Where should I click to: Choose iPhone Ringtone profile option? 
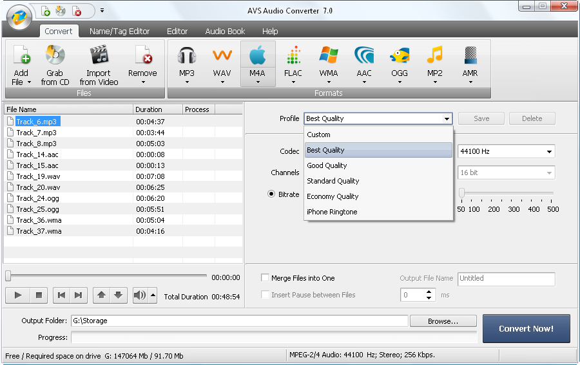(x=378, y=212)
